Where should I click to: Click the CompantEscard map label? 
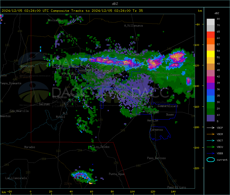168,106
